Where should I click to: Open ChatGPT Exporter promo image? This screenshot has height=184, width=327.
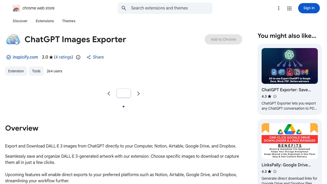(x=290, y=66)
